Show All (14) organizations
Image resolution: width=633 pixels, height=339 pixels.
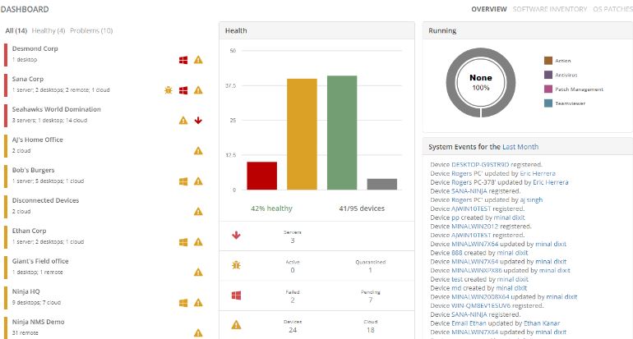tap(16, 30)
